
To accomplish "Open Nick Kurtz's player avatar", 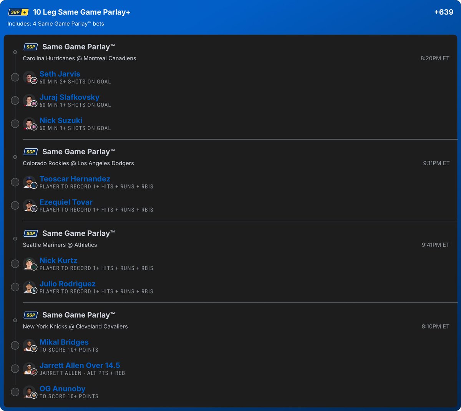I will [x=30, y=264].
